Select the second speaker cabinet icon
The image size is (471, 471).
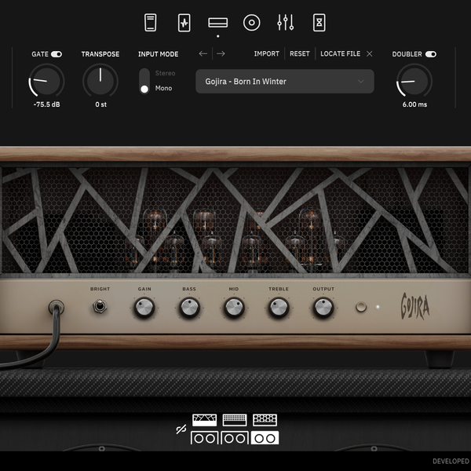[235, 438]
